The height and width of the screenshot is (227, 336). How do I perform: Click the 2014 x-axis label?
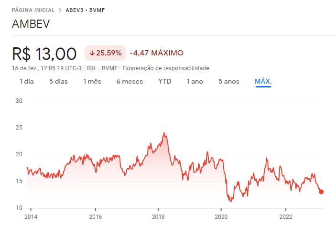click(x=30, y=216)
